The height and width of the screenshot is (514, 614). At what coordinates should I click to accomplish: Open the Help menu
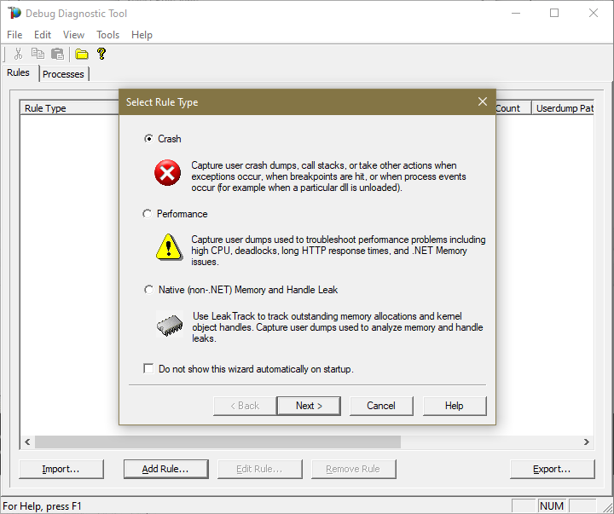(x=142, y=35)
